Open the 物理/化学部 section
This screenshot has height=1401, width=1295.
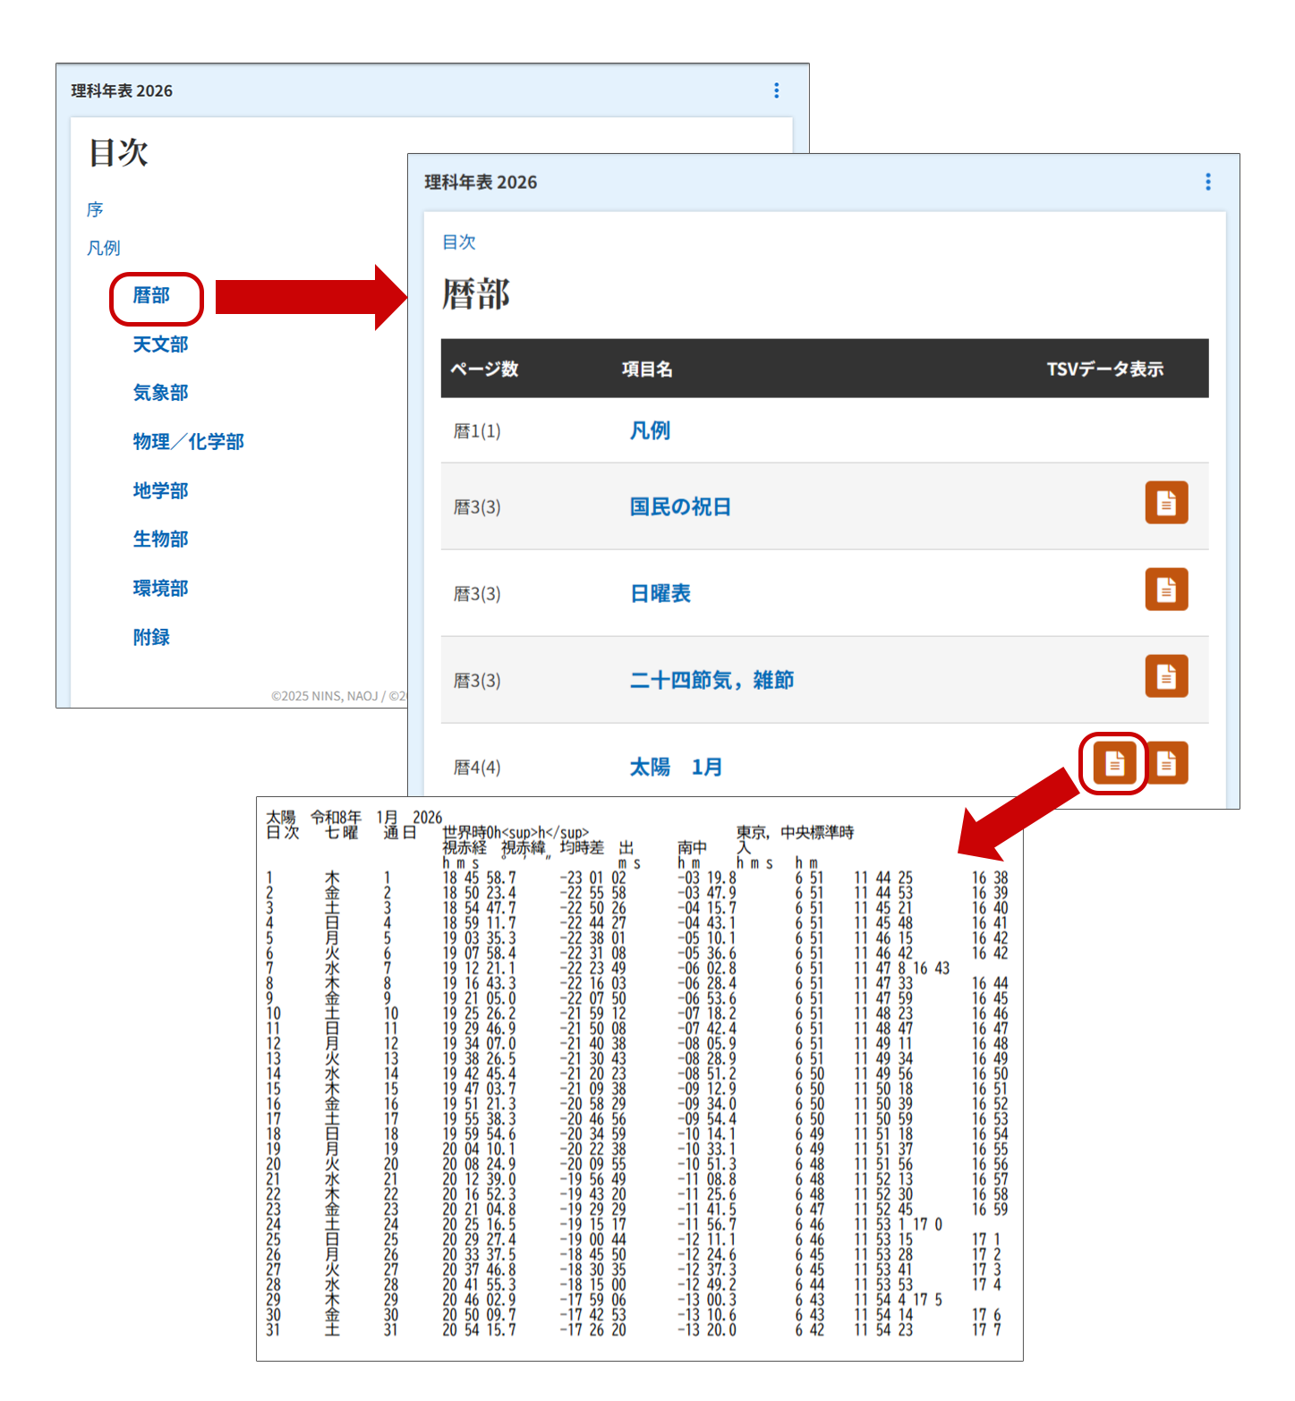click(x=189, y=442)
